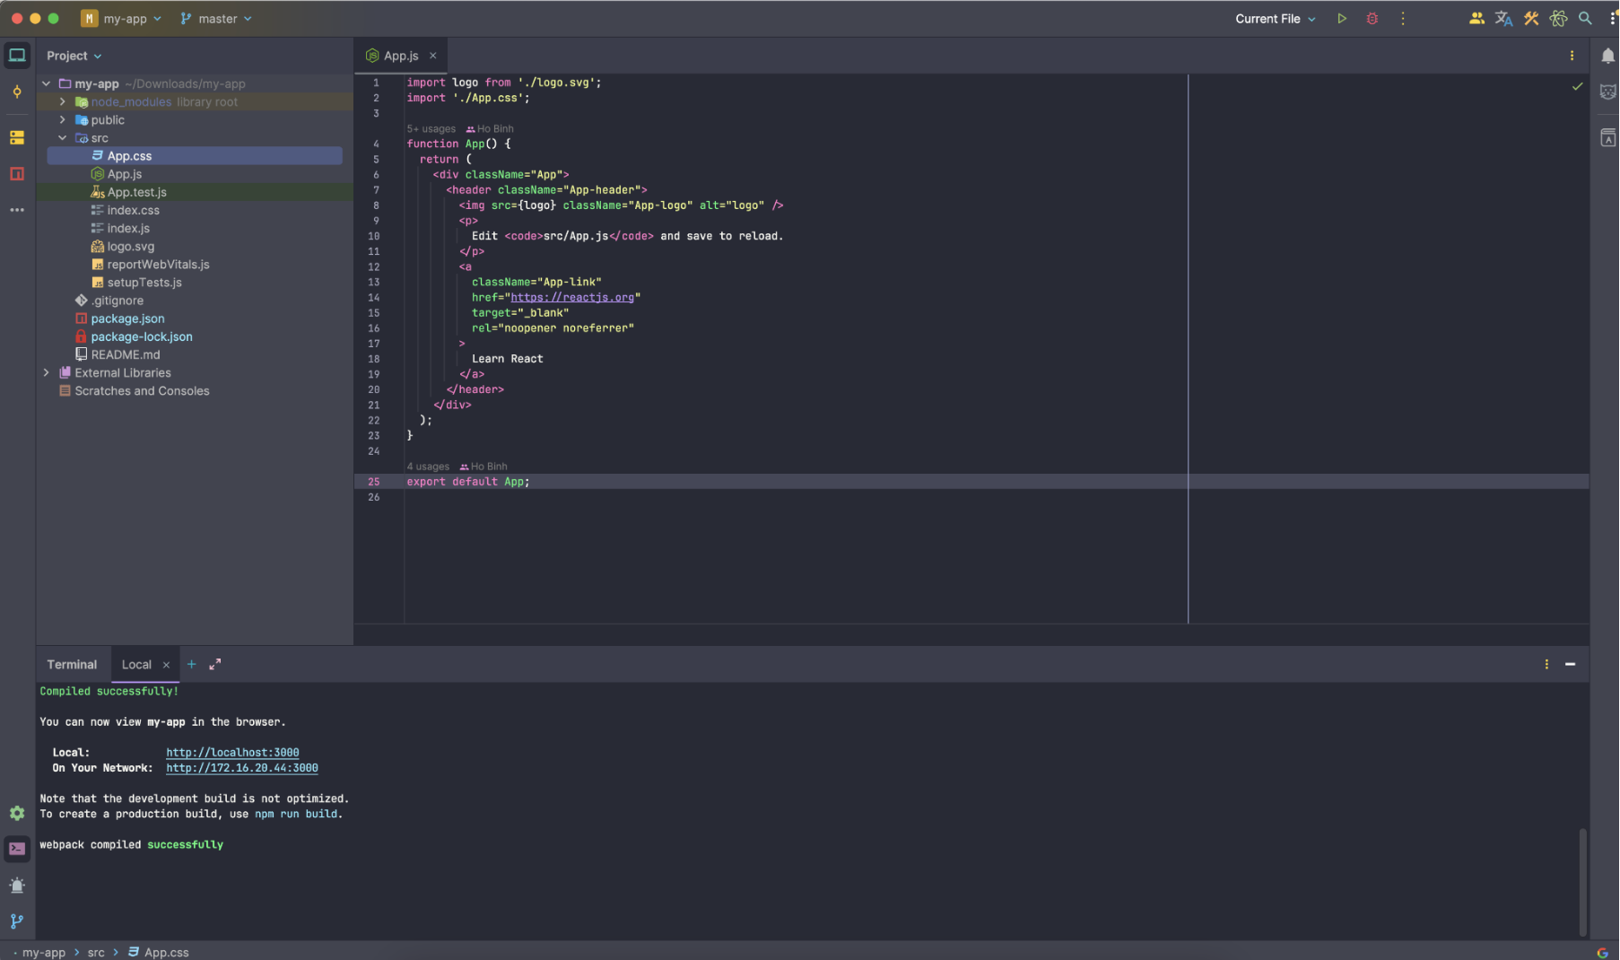Image resolution: width=1620 pixels, height=960 pixels.
Task: Close the Local terminal tab
Action: coord(166,665)
